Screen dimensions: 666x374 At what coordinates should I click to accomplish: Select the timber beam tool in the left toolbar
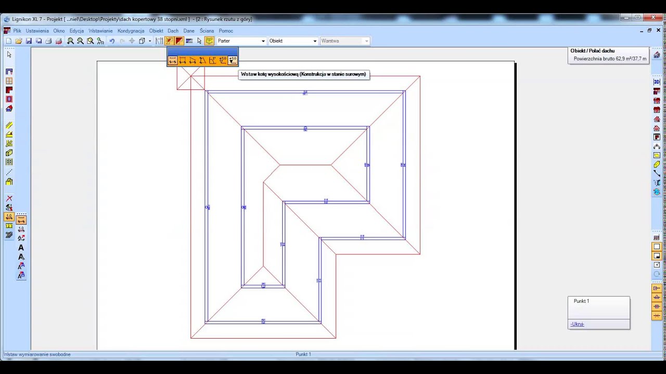coord(9,153)
